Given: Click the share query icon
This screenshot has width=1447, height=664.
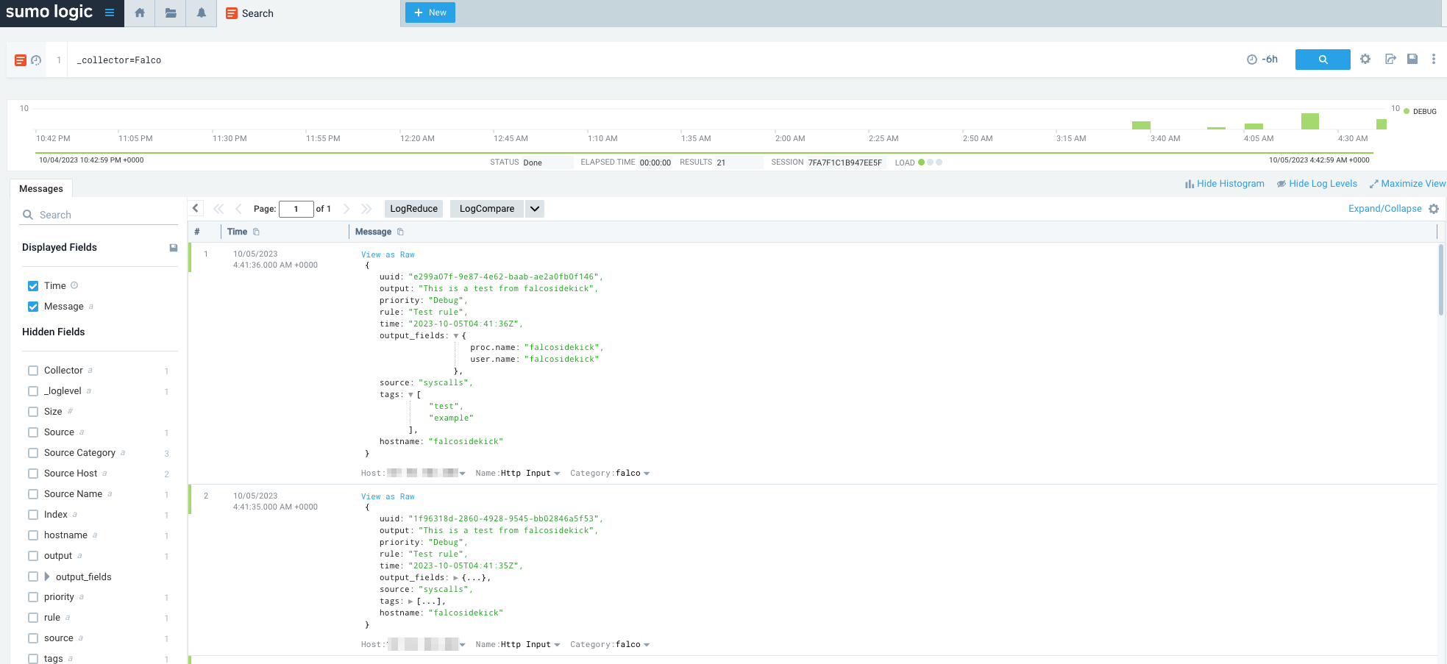Looking at the screenshot, I should 1390,60.
